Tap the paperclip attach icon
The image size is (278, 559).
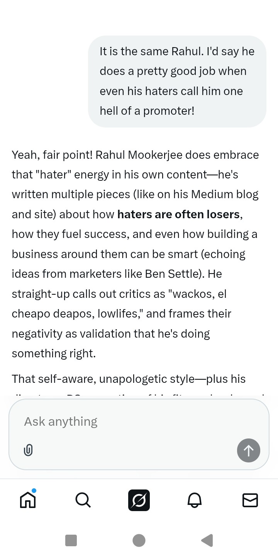point(28,450)
